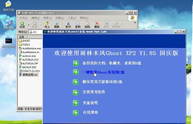Open the 文件(F) menu in Explorer
Image resolution: width=193 pixels, height=124 pixels.
pyautogui.click(x=23, y=18)
